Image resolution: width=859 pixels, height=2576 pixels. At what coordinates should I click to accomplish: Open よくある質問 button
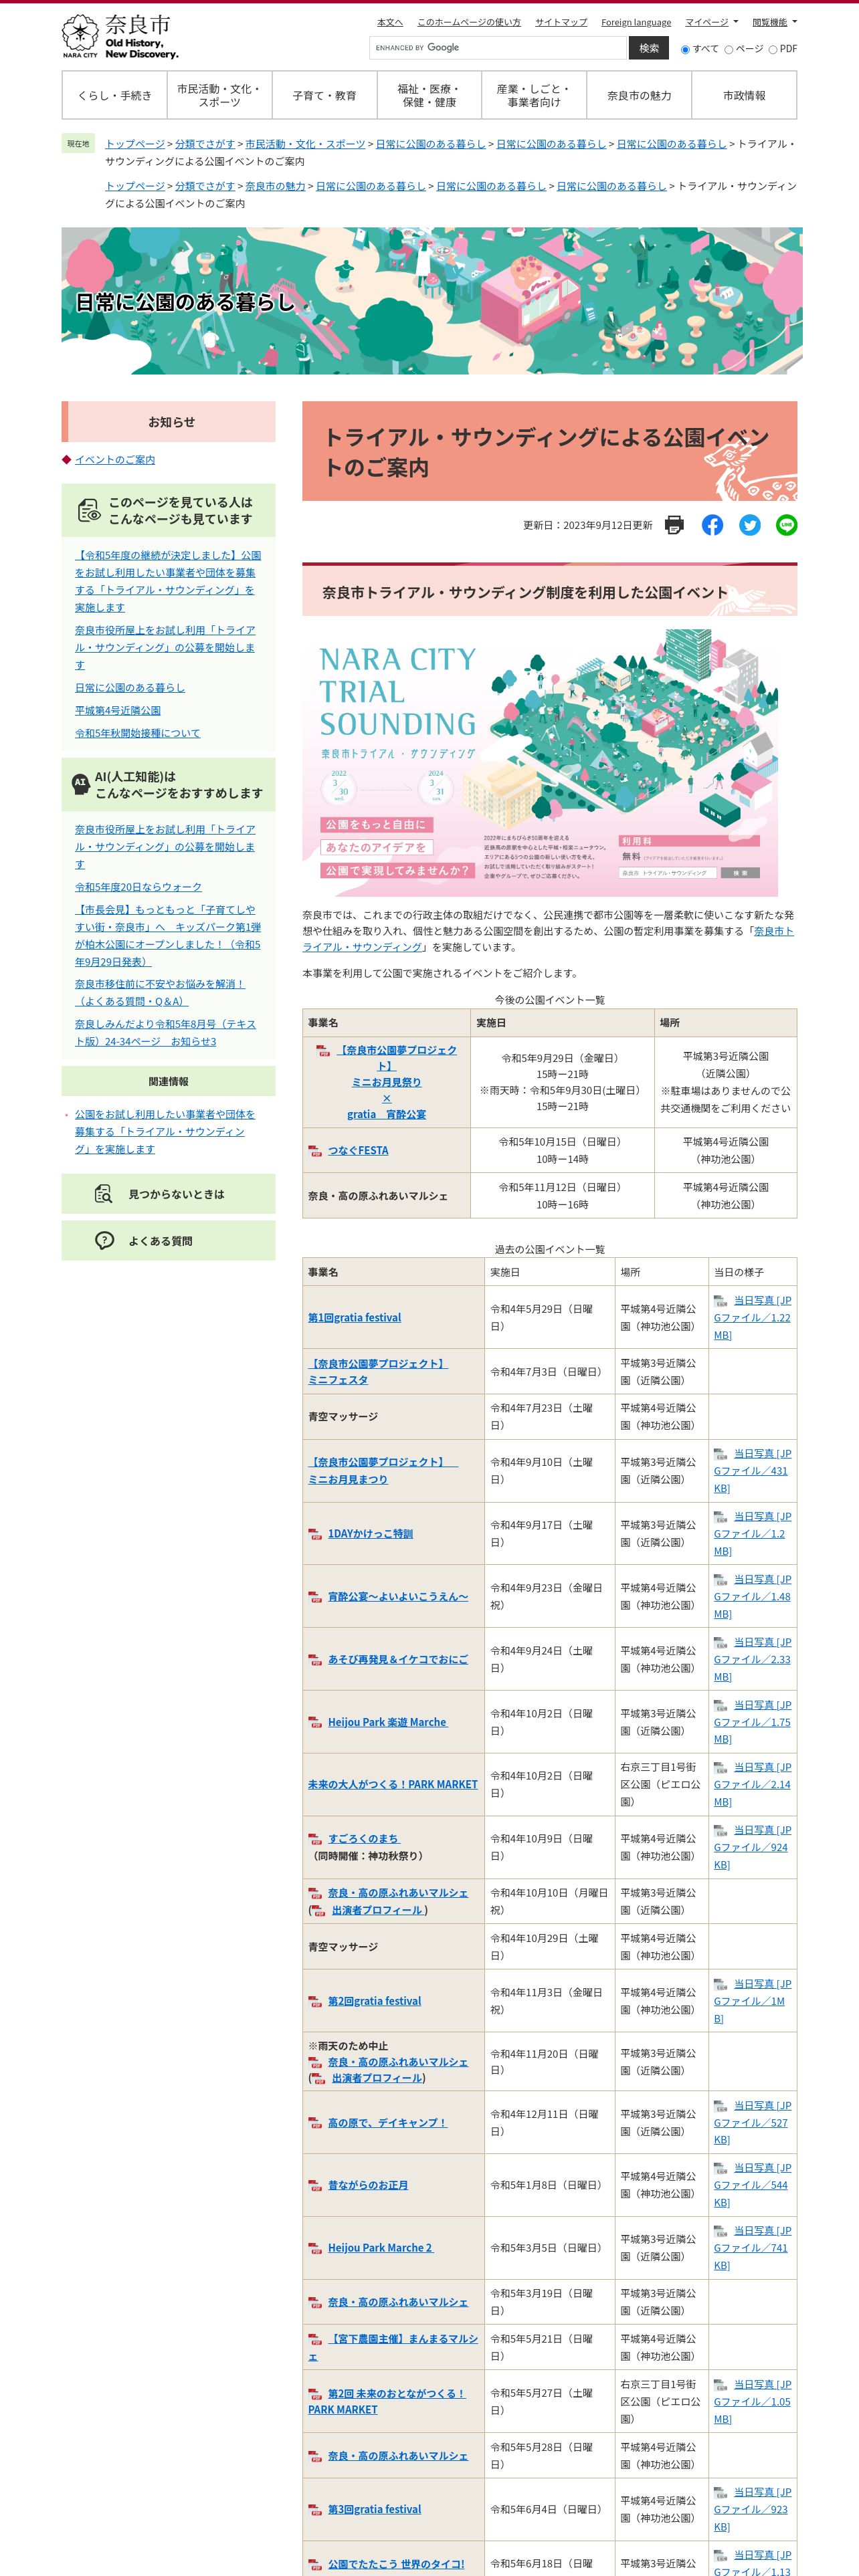pos(168,1241)
